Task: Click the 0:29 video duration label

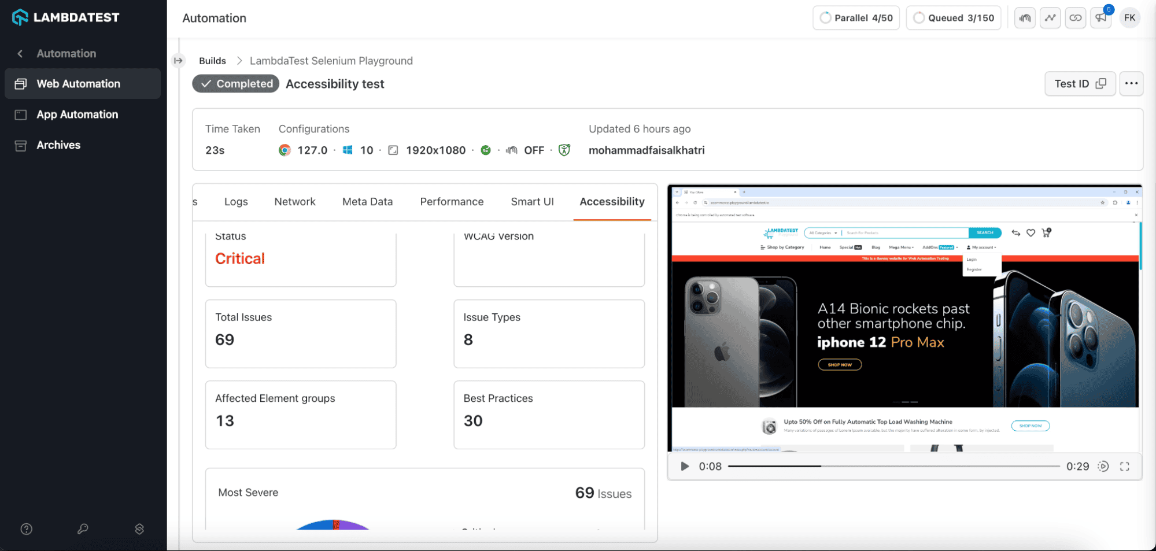Action: [x=1077, y=466]
